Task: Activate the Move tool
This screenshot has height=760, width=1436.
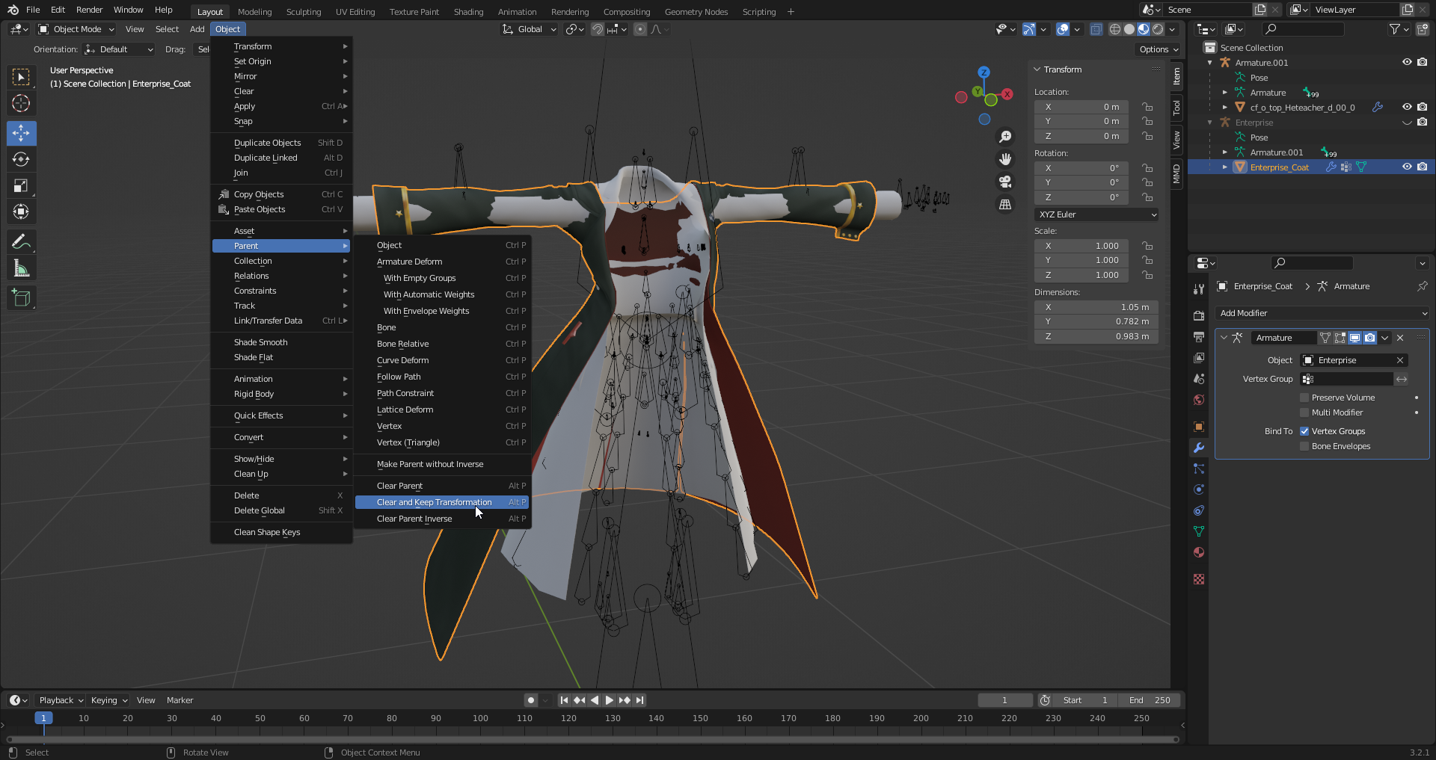Action: pyautogui.click(x=21, y=133)
